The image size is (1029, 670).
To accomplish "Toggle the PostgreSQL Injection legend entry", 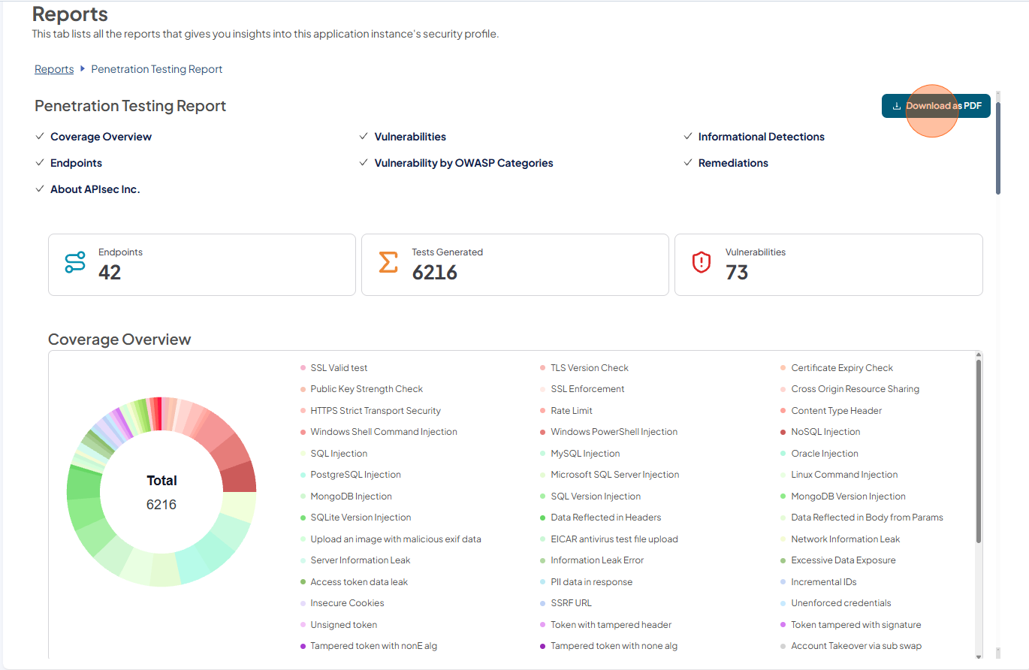I will (350, 475).
